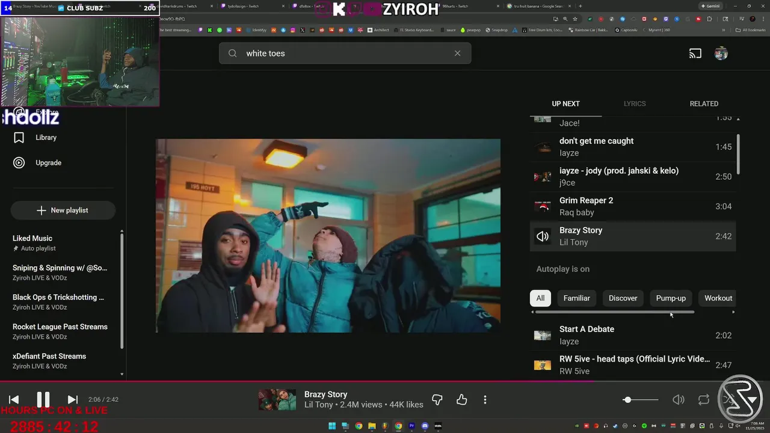Screen dimensions: 770x433
Task: Go to the previous track
Action: [14, 399]
